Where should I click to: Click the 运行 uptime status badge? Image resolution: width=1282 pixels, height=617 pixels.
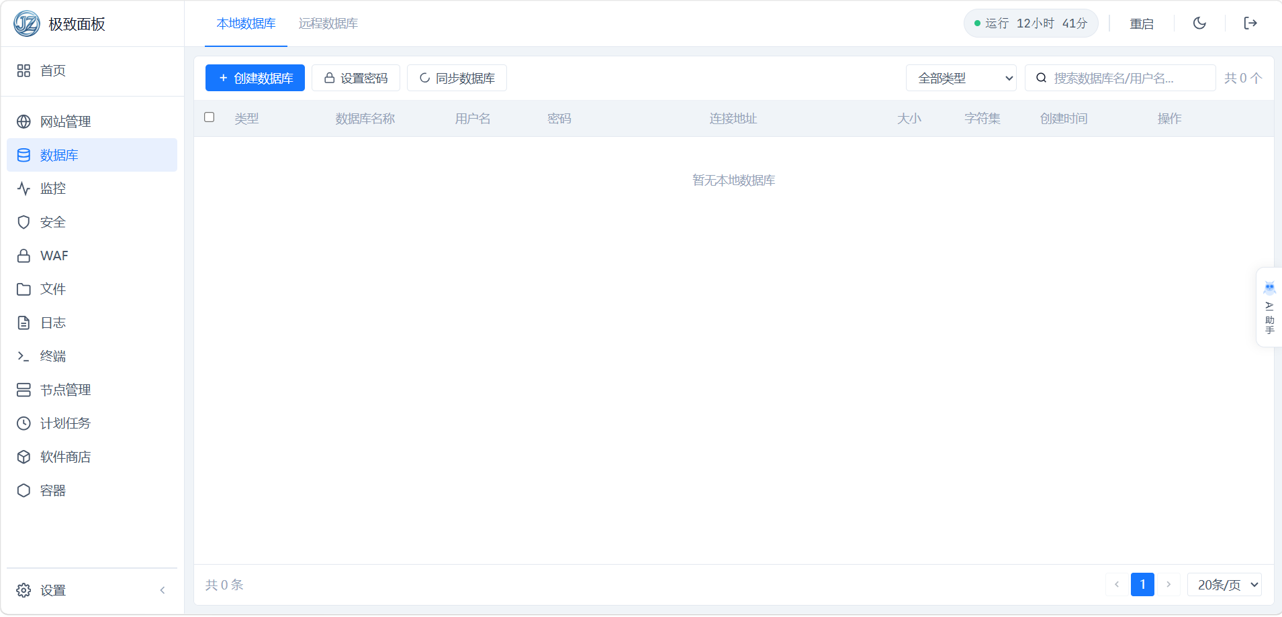(1031, 23)
